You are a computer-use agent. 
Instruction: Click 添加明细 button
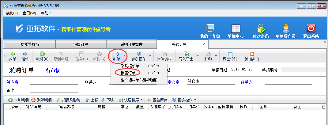point(18,100)
